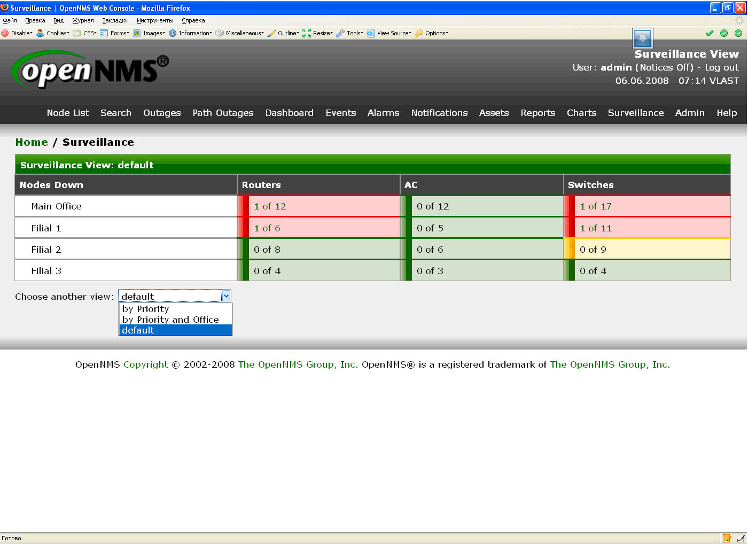The width and height of the screenshot is (748, 544).
Task: Go to Dashboard in navigation bar
Action: pos(289,113)
